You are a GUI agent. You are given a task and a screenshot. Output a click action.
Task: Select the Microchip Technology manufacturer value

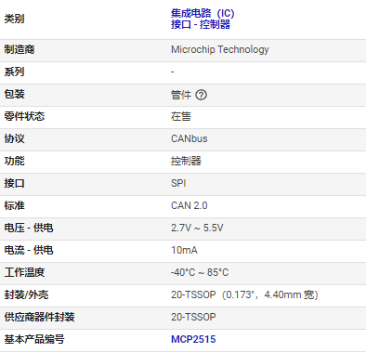[x=220, y=49]
